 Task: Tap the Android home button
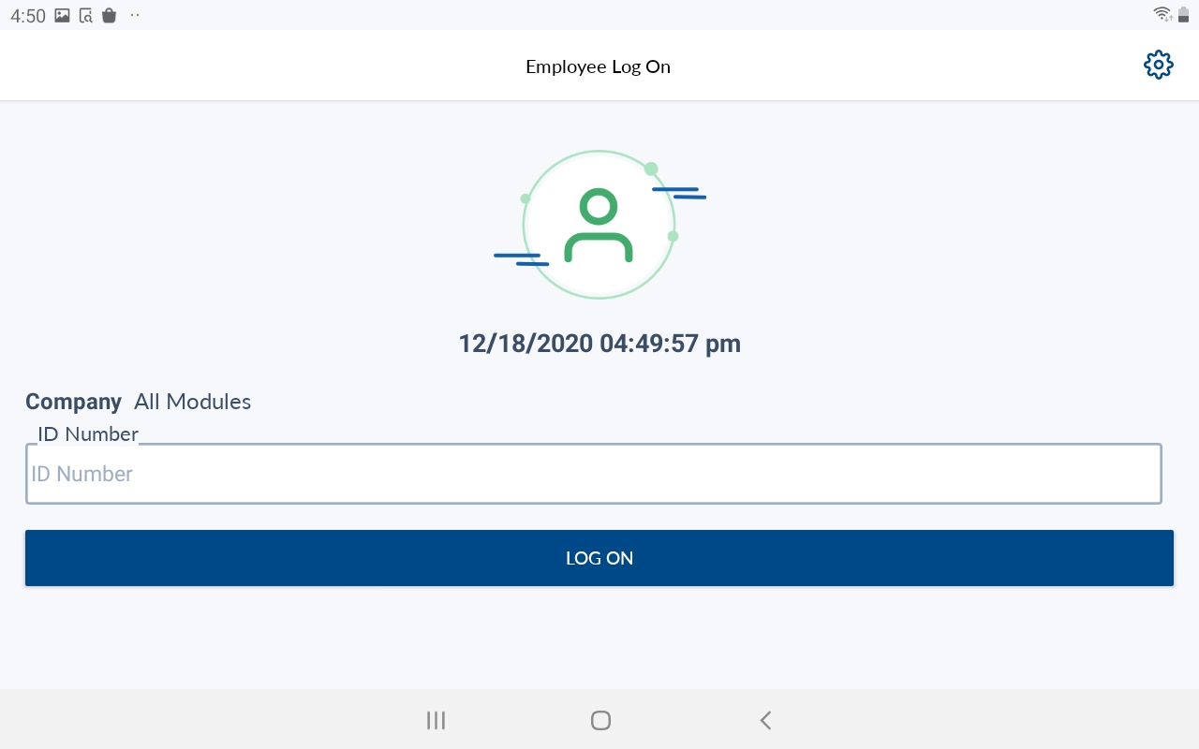point(600,720)
